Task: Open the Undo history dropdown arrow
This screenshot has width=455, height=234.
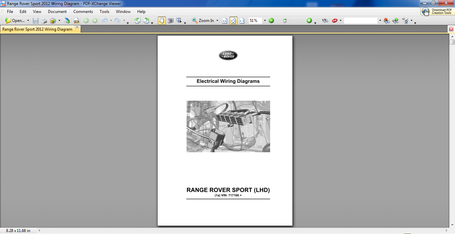Action: coord(111,21)
